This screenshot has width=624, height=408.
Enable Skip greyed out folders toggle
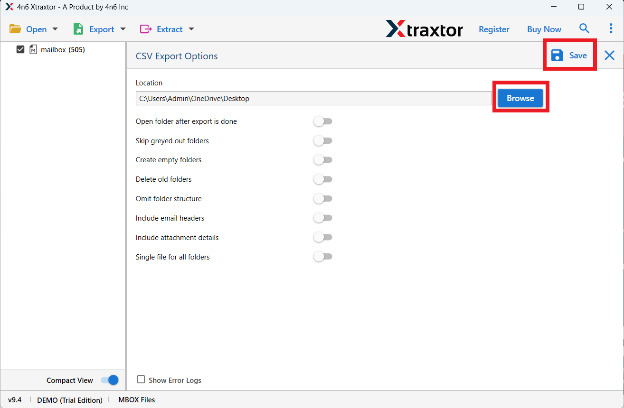pyautogui.click(x=322, y=141)
